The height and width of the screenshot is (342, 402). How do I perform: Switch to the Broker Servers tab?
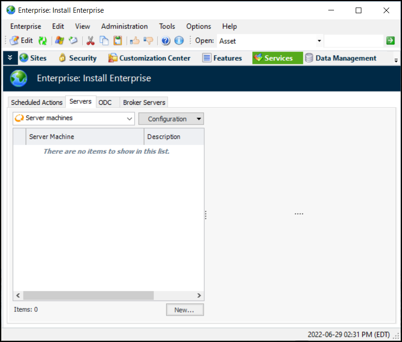[x=144, y=102]
